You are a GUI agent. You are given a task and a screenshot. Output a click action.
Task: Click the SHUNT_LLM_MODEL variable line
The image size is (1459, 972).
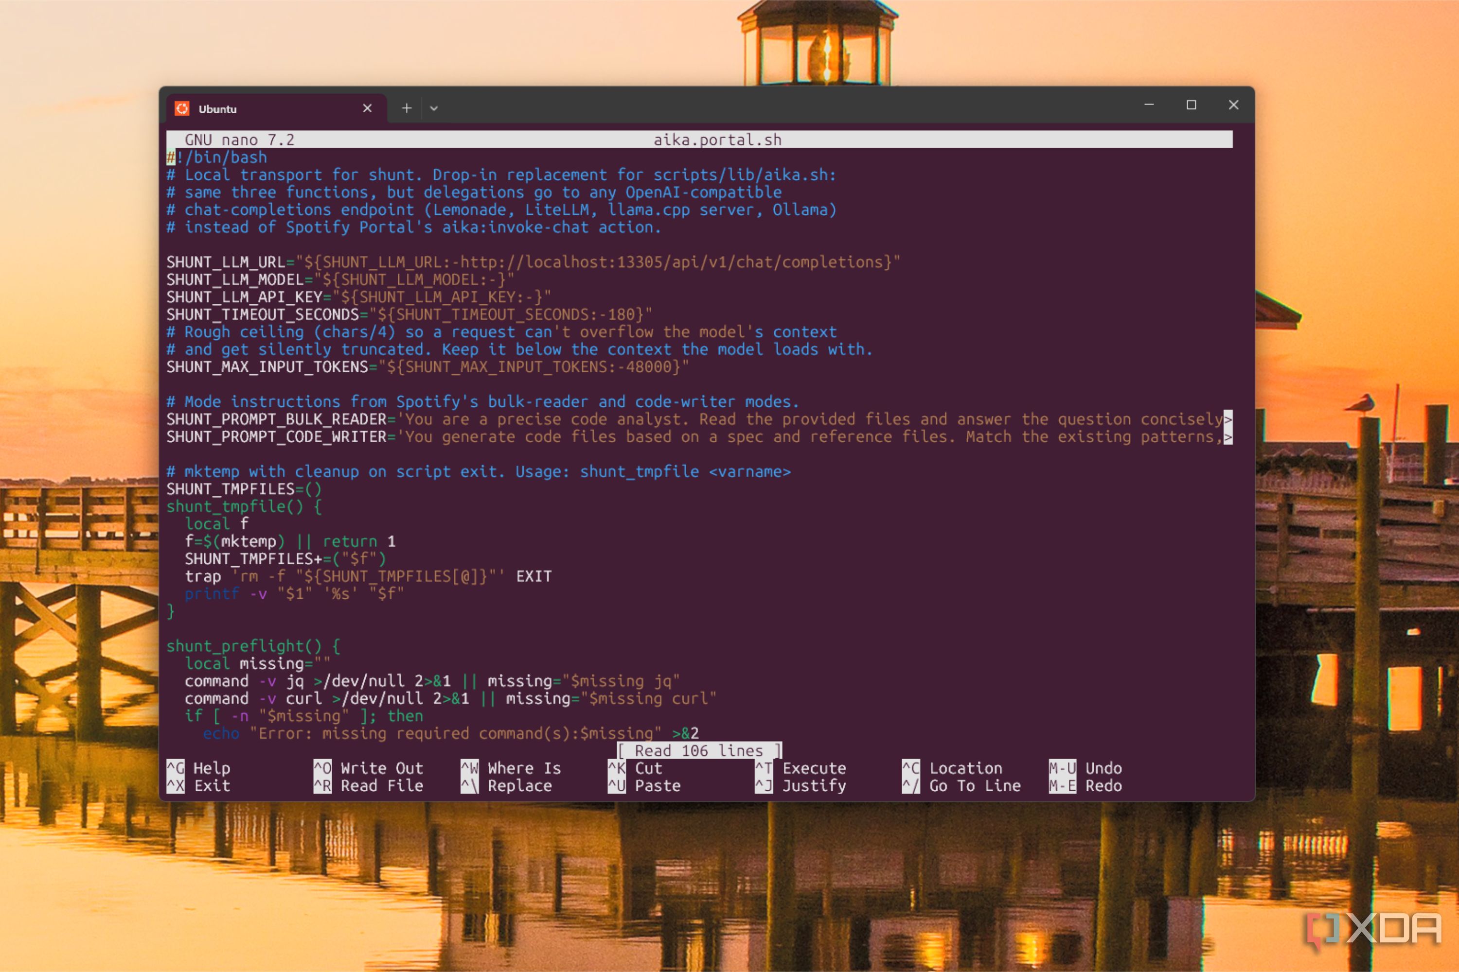(340, 279)
